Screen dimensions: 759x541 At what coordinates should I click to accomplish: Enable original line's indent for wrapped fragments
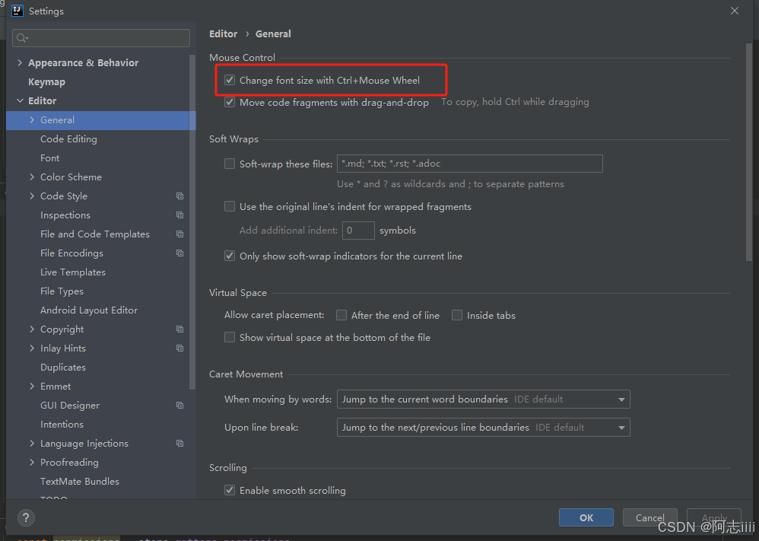point(230,207)
